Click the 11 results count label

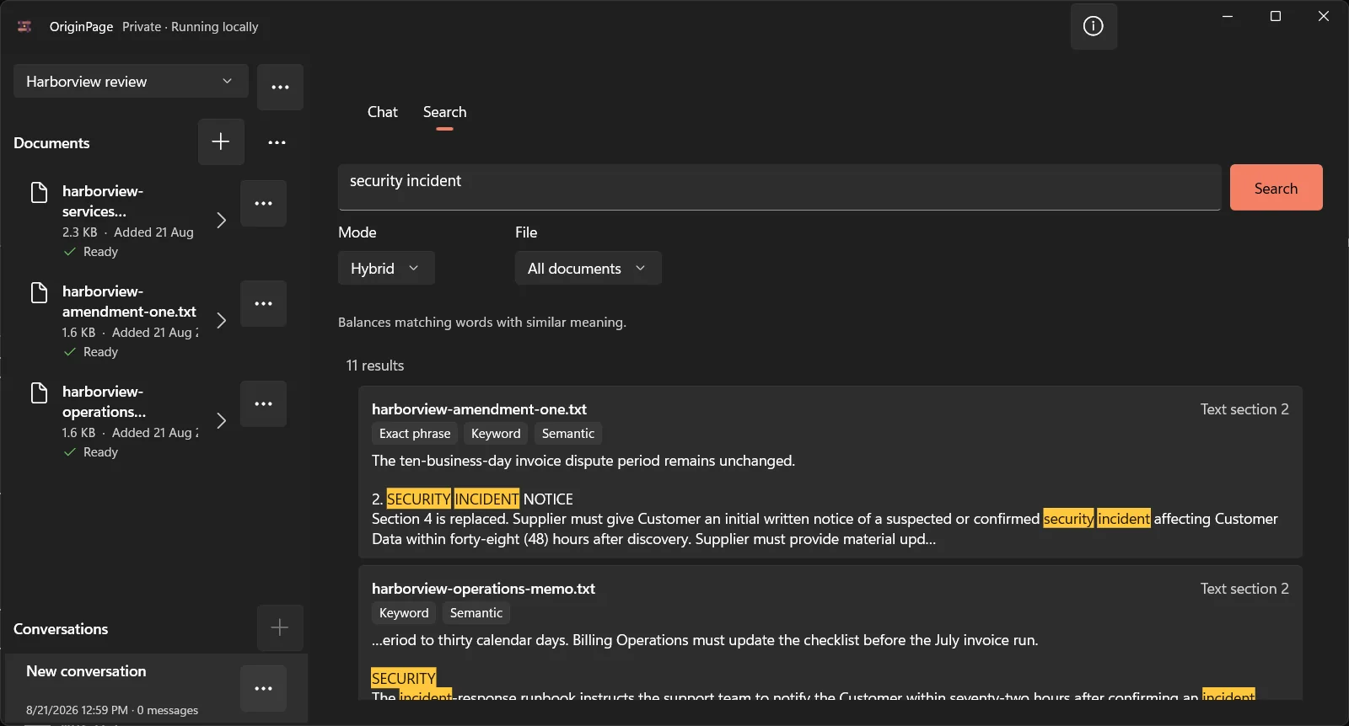[375, 365]
